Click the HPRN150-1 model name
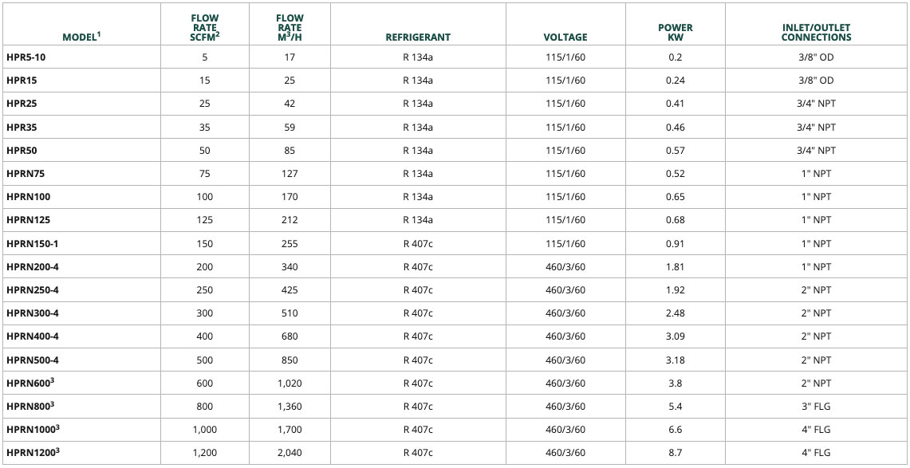Viewport: 910px width, 468px height. (x=33, y=244)
